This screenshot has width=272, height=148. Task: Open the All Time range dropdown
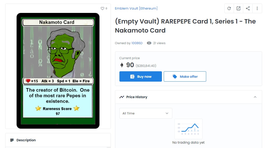point(146,113)
